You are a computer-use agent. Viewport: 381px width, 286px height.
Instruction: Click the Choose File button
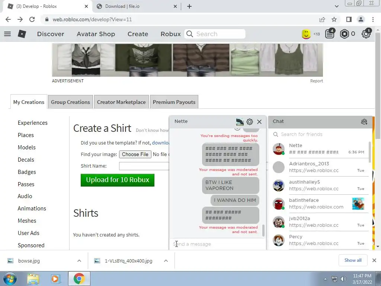pyautogui.click(x=135, y=155)
